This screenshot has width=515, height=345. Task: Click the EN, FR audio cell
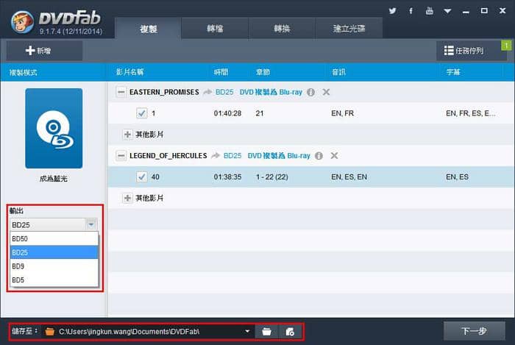pos(343,113)
